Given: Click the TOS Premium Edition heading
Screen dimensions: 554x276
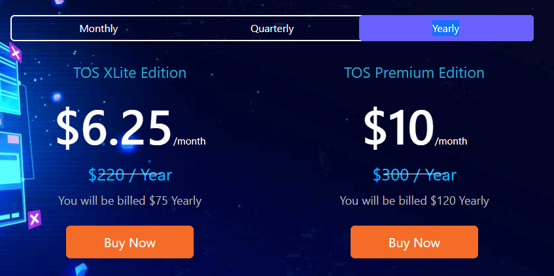Looking at the screenshot, I should point(414,73).
